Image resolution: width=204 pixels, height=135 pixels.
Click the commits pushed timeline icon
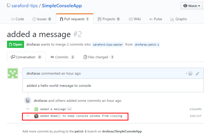tap(28, 101)
